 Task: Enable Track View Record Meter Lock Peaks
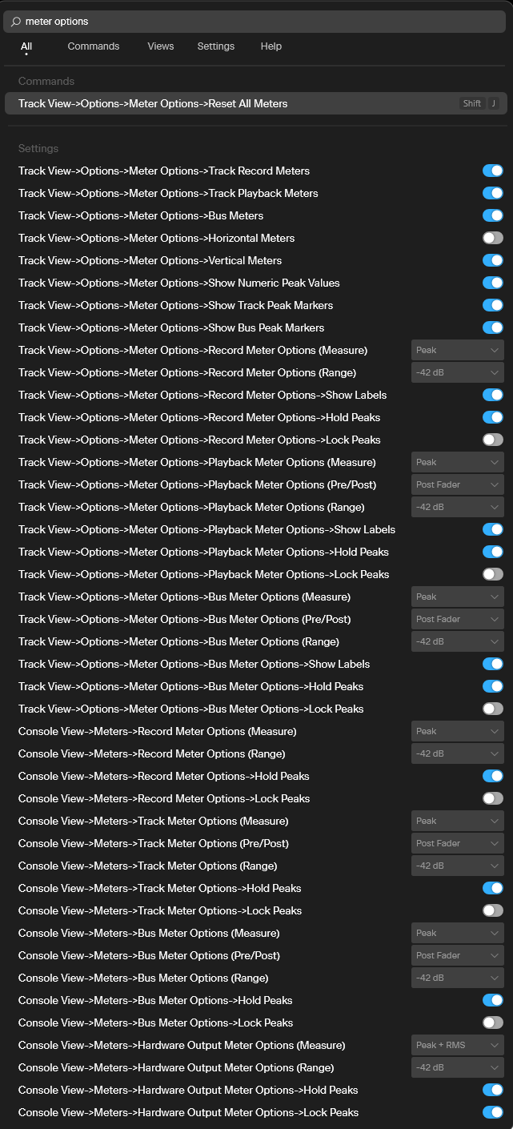pyautogui.click(x=492, y=440)
